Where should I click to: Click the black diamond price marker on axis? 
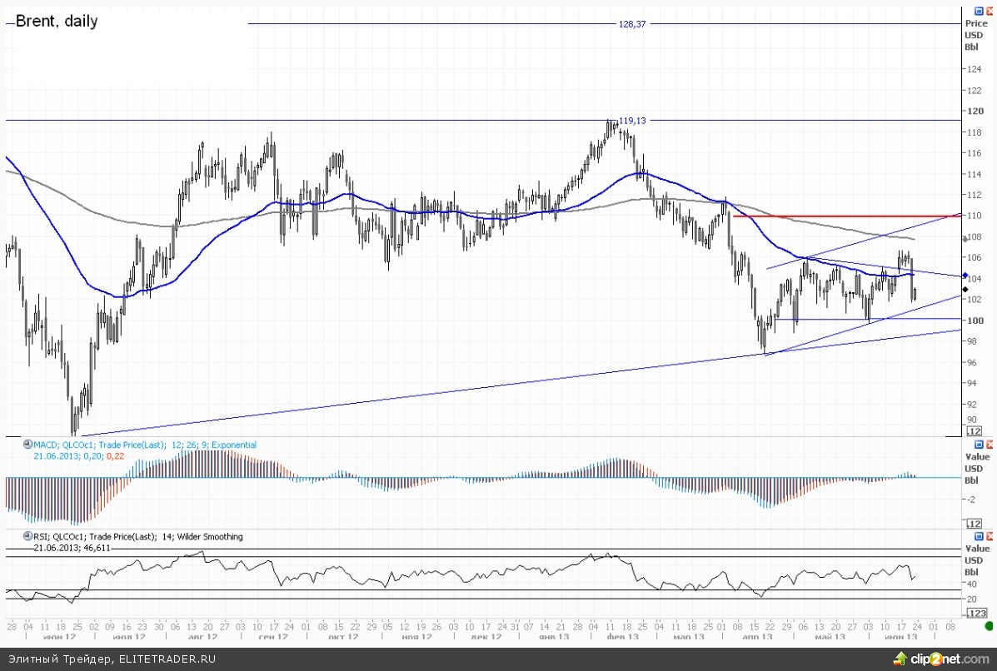click(x=965, y=289)
